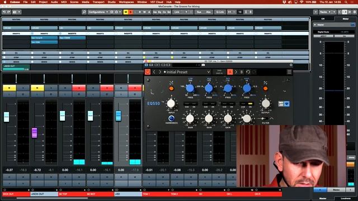358x201 pixels.
Task: Open the Configurations dropdown in MixConsole toolbar
Action: click(98, 12)
